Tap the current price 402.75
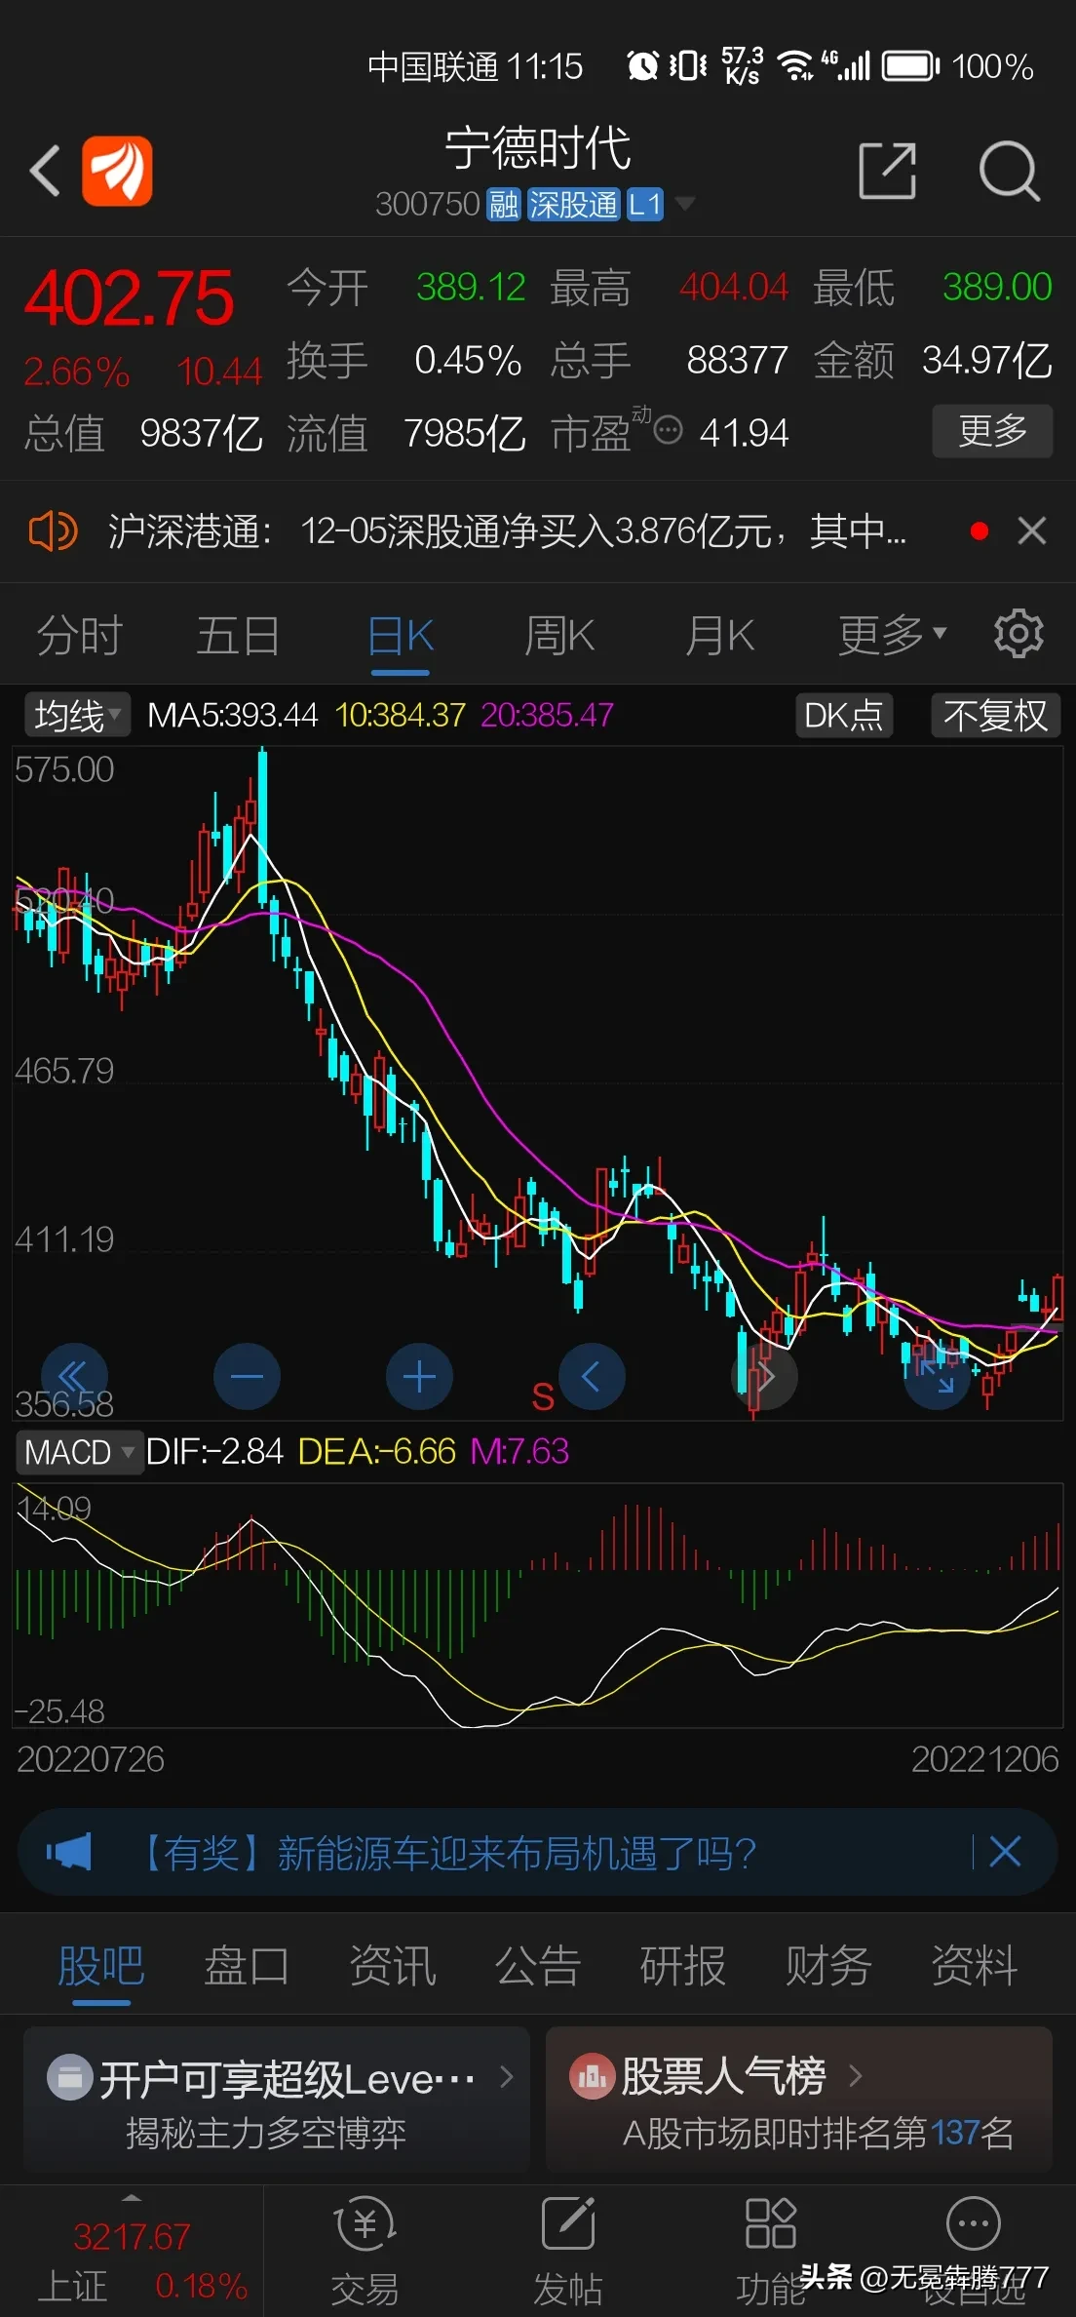Screen dimensions: 1076x2317 [130, 297]
